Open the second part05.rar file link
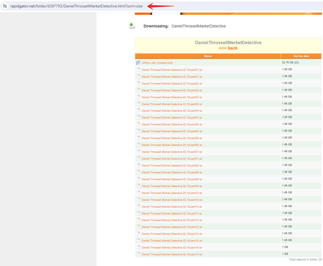This screenshot has height=266, width=323. [172, 131]
